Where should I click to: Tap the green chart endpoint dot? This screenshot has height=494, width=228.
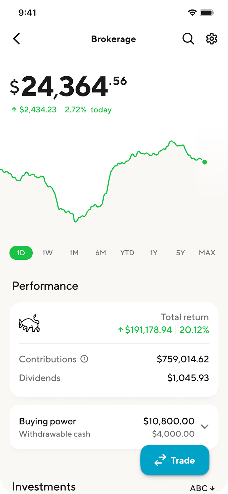point(205,162)
